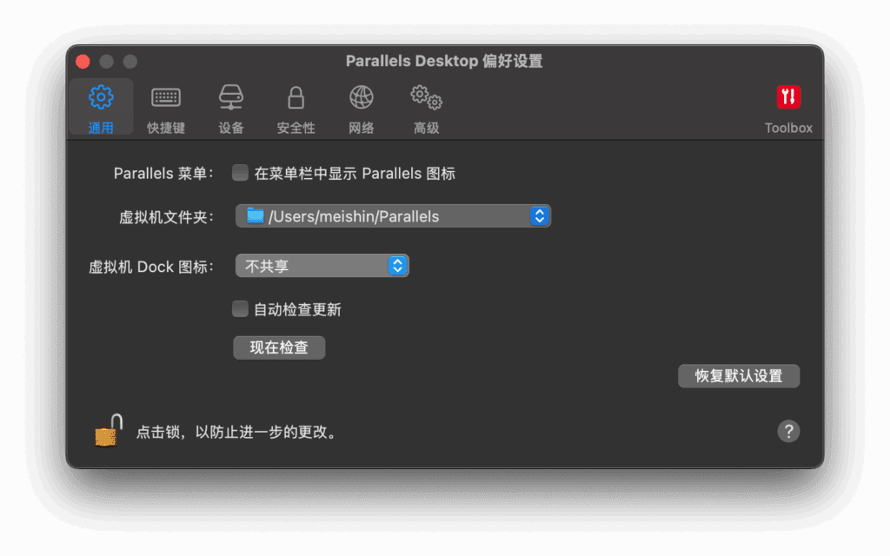Open the 设备 devices settings
Viewport: 890px width, 556px height.
point(230,106)
